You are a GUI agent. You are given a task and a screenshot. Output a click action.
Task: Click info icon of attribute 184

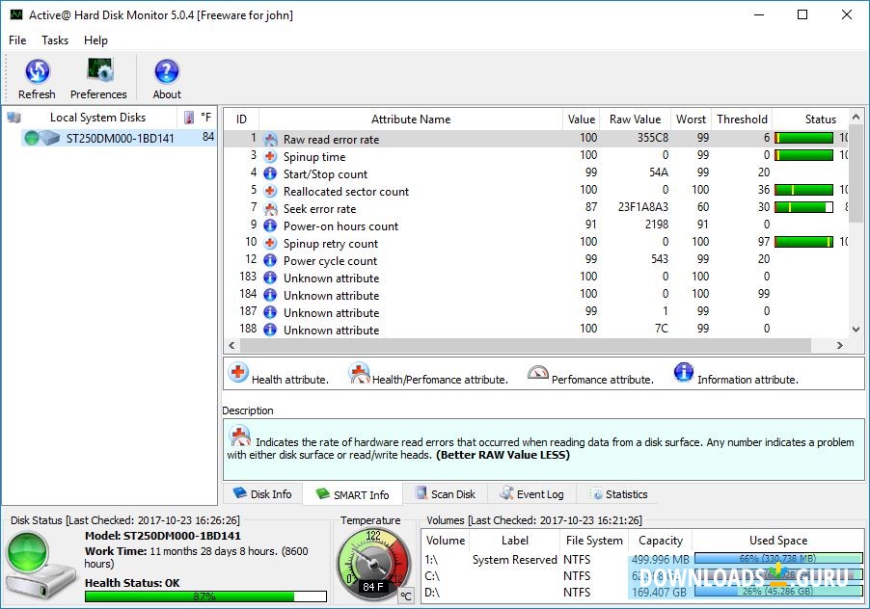[270, 295]
